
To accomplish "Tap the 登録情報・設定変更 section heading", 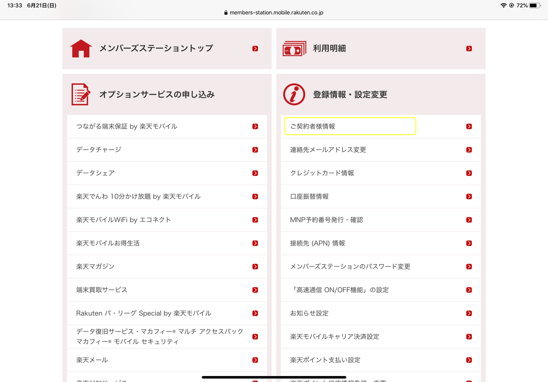I will [x=350, y=94].
